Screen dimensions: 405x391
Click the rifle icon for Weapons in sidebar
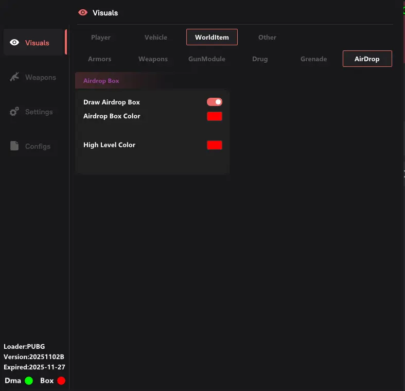[14, 77]
